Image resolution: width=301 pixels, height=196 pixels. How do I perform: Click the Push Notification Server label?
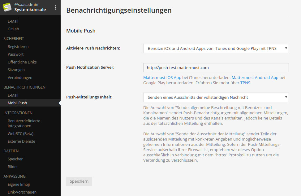click(90, 68)
